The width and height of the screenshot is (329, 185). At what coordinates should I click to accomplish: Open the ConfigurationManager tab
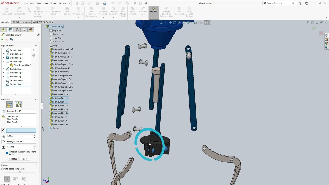click(17, 30)
